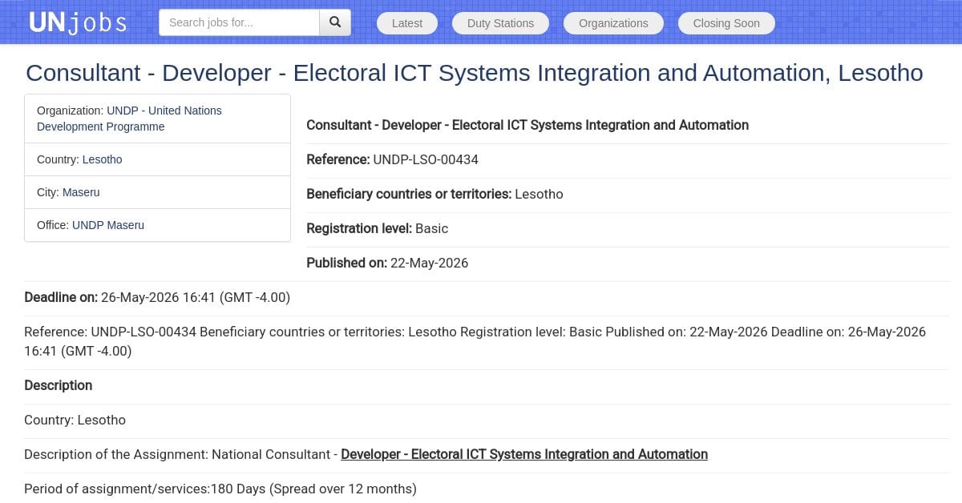The image size is (962, 503).
Task: Open the Closing Soon listing
Action: click(726, 23)
